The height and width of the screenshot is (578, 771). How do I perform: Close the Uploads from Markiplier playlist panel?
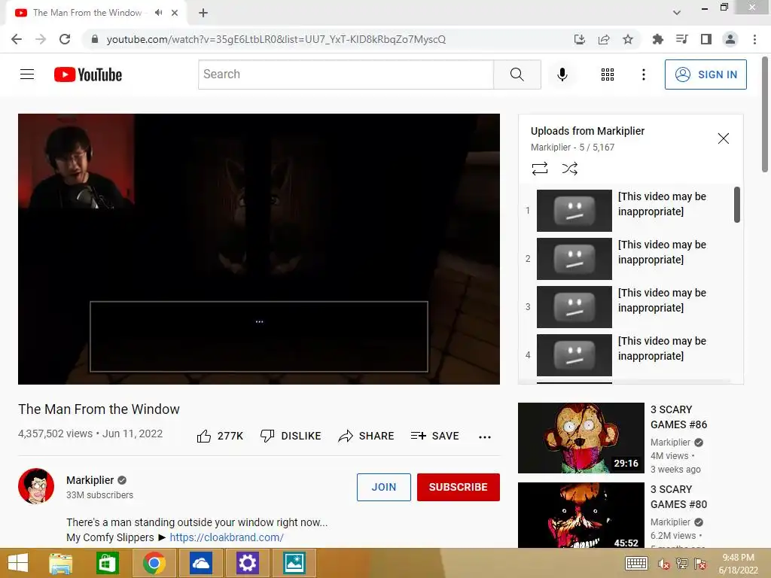(724, 138)
